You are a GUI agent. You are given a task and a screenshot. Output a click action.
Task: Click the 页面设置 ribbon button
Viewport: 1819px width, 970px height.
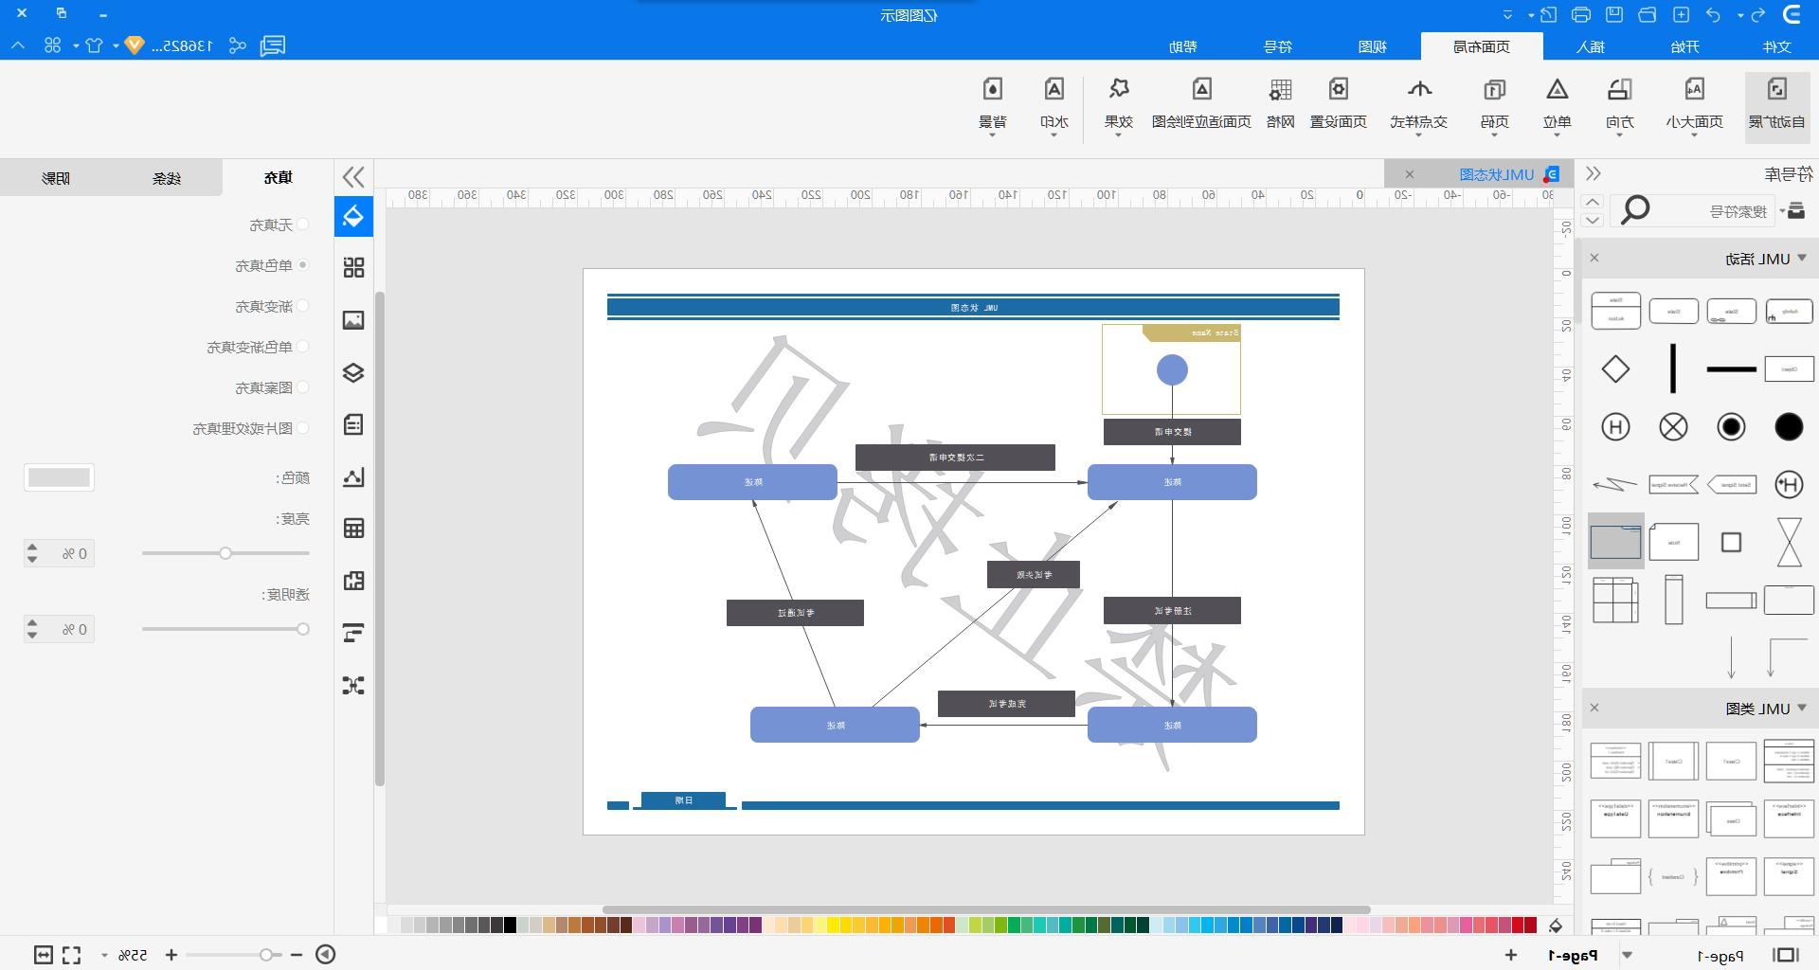[x=1338, y=105]
